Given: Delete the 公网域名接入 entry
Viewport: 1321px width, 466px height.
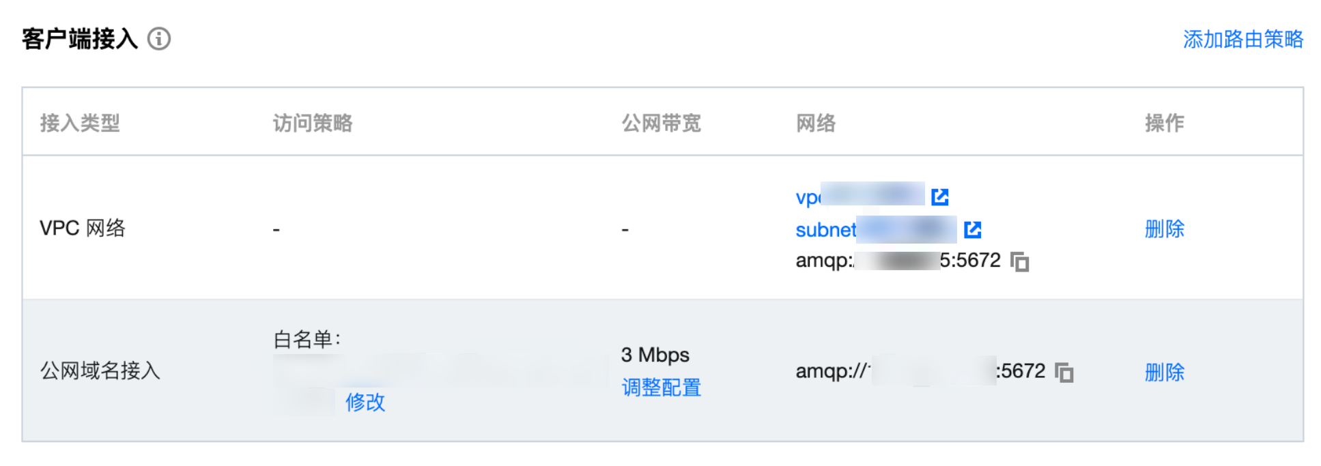Looking at the screenshot, I should pyautogui.click(x=1165, y=372).
